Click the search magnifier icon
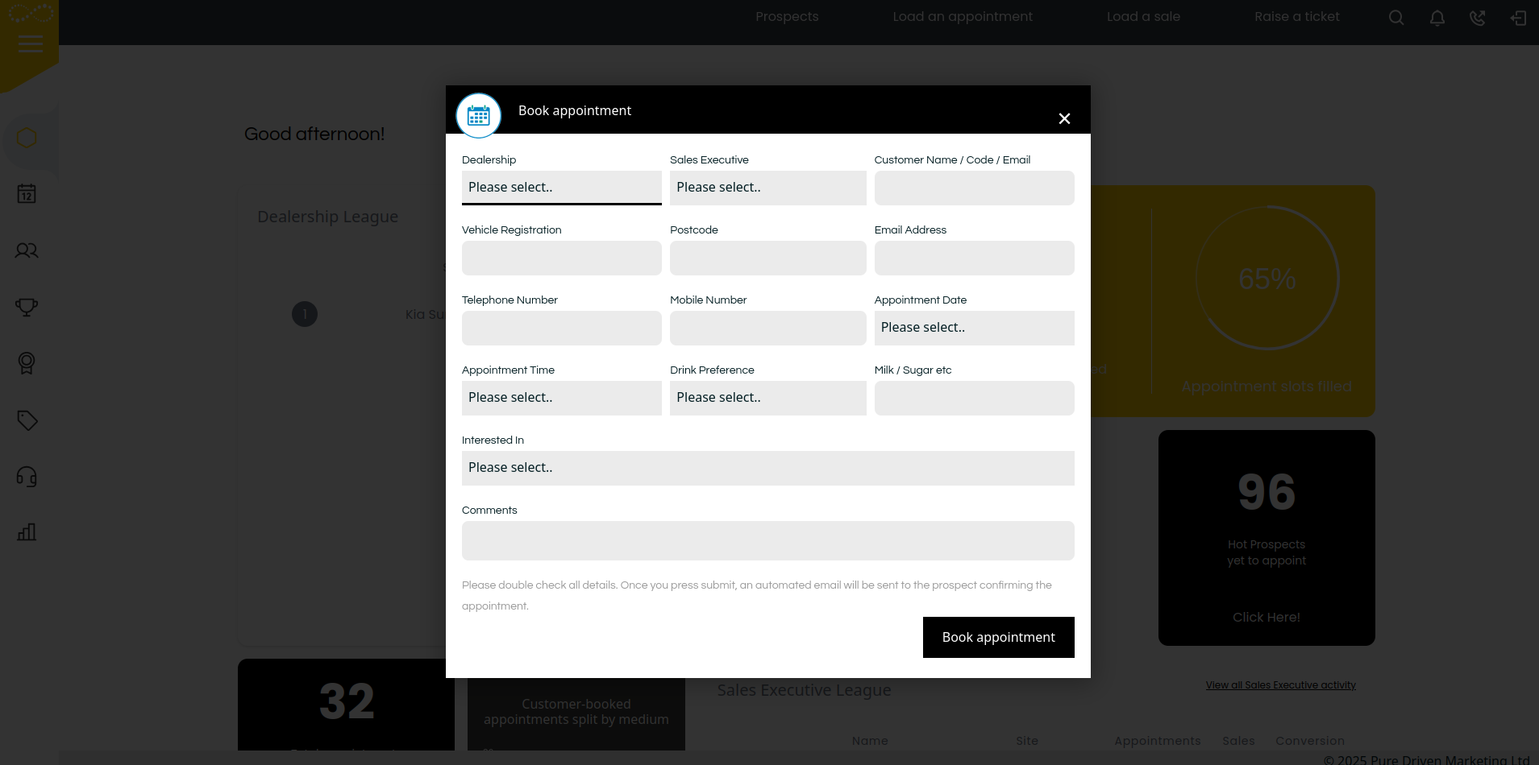1539x765 pixels. (1396, 18)
